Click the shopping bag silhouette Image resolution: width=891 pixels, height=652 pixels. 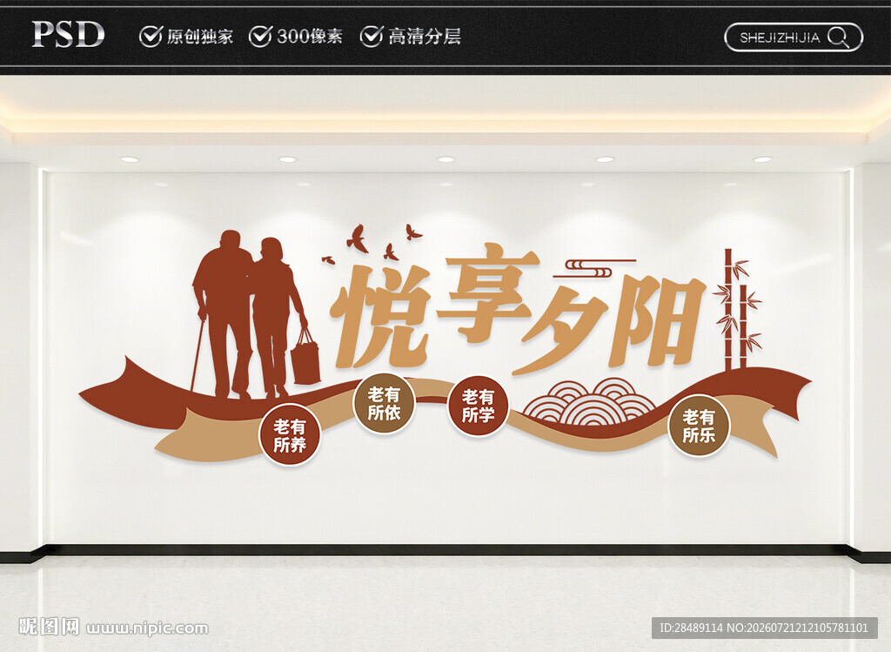305,357
